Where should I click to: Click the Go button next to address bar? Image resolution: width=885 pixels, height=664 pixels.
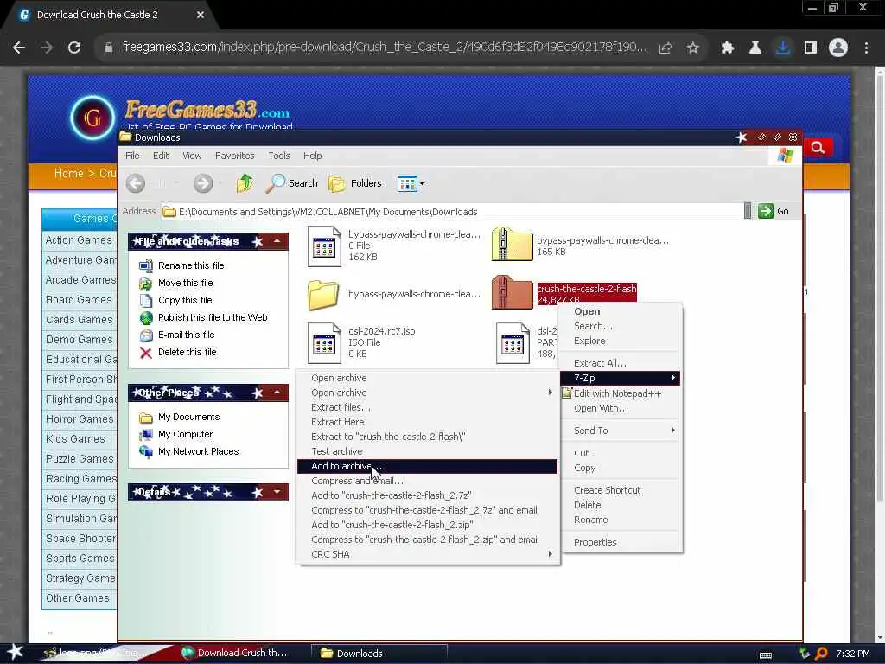(774, 211)
